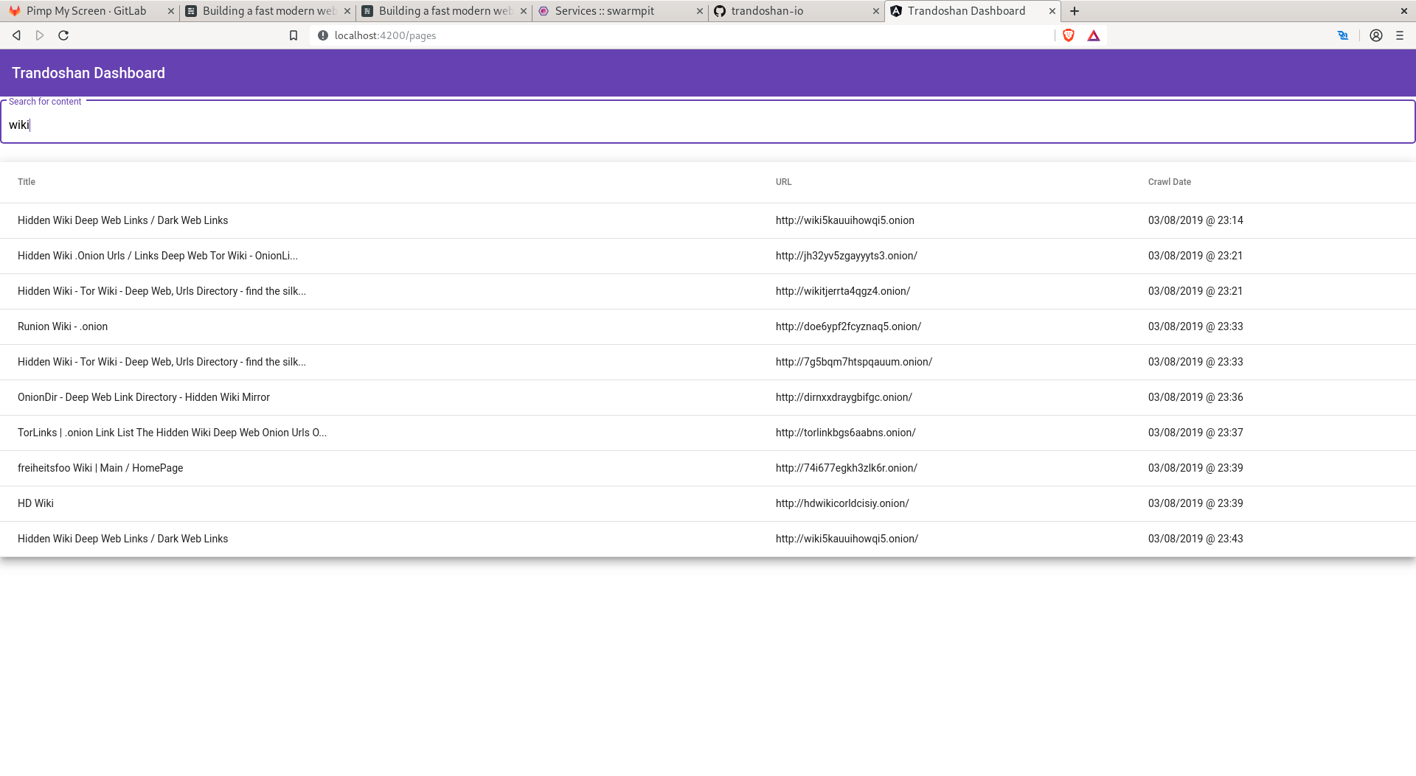Click the Trandoshan Dashboard header title
The width and height of the screenshot is (1416, 776).
click(x=88, y=73)
